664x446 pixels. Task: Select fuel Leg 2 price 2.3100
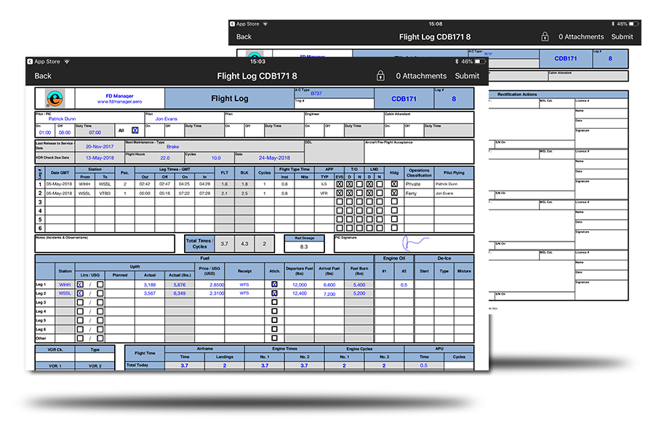point(210,293)
